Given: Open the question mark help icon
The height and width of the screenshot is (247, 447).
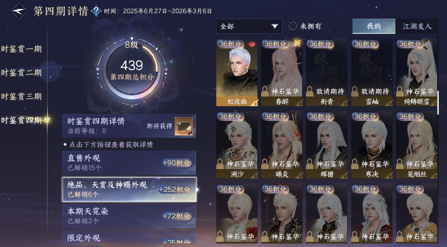Looking at the screenshot, I should (96, 11).
